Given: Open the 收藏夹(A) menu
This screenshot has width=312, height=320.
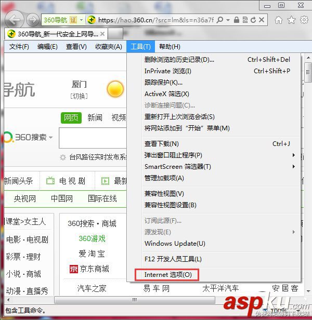Looking at the screenshot, I should click(x=109, y=47).
